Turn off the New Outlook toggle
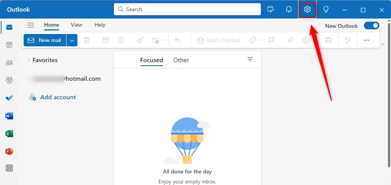 tap(371, 26)
